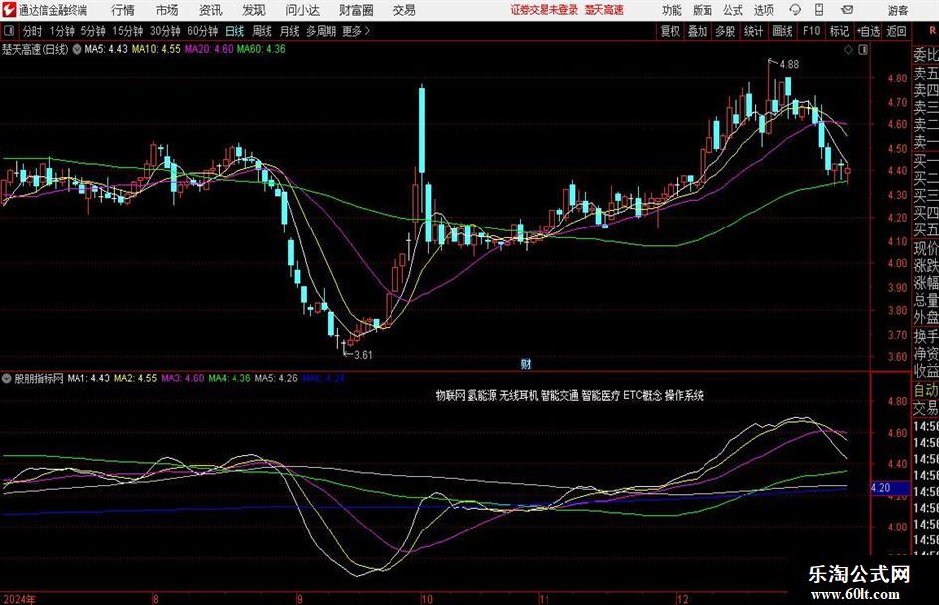Viewport: 939px width, 605px height.
Task: Open the 财富圈 menu
Action: click(x=356, y=10)
